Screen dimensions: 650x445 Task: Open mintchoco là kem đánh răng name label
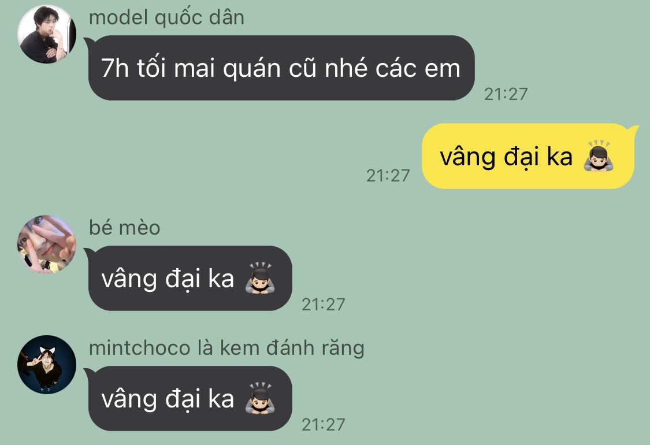(x=226, y=348)
